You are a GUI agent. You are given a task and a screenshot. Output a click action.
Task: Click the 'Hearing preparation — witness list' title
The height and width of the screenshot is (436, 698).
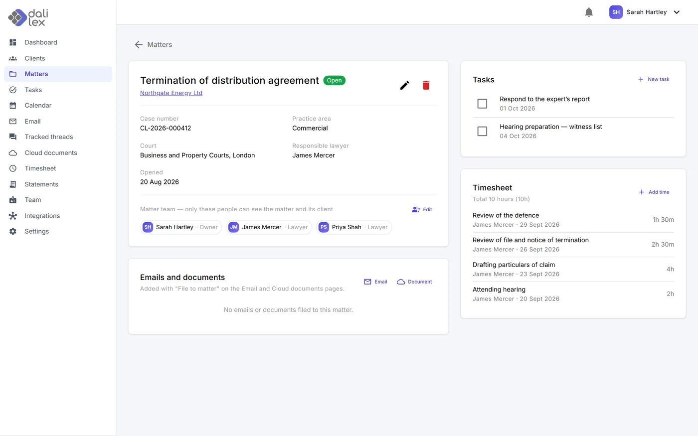coord(551,127)
